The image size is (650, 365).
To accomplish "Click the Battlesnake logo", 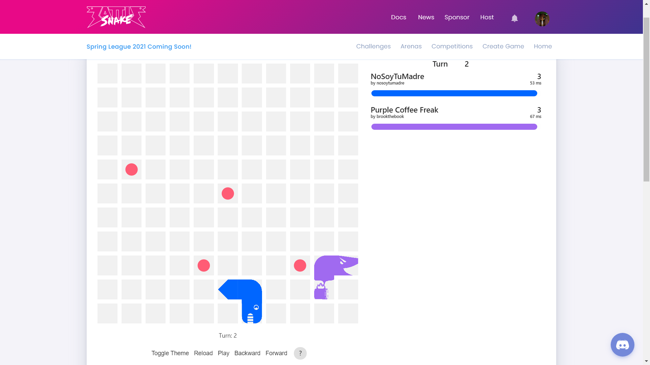I will tap(116, 17).
